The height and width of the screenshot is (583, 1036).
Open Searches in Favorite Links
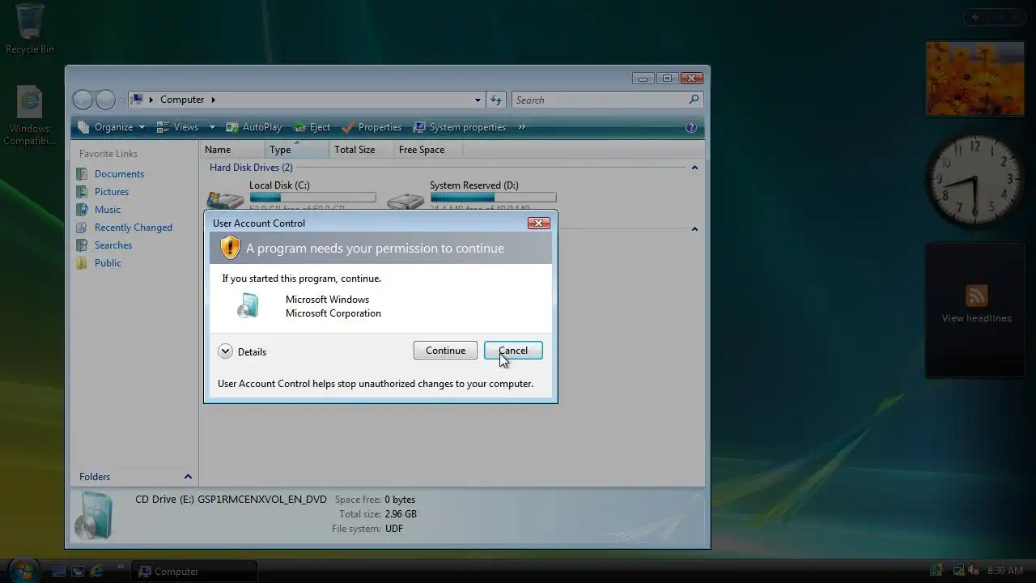click(x=113, y=245)
